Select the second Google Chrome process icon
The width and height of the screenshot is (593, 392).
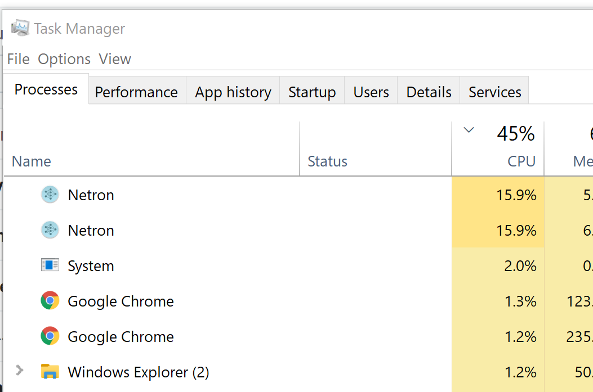(50, 336)
